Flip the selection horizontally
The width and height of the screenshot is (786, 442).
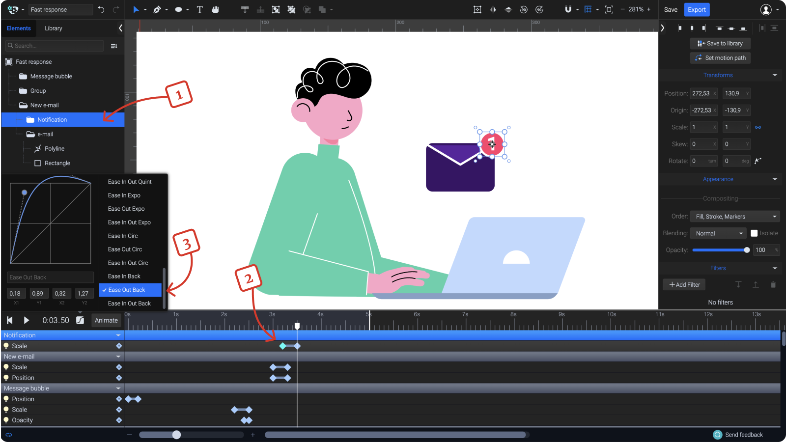[493, 9]
